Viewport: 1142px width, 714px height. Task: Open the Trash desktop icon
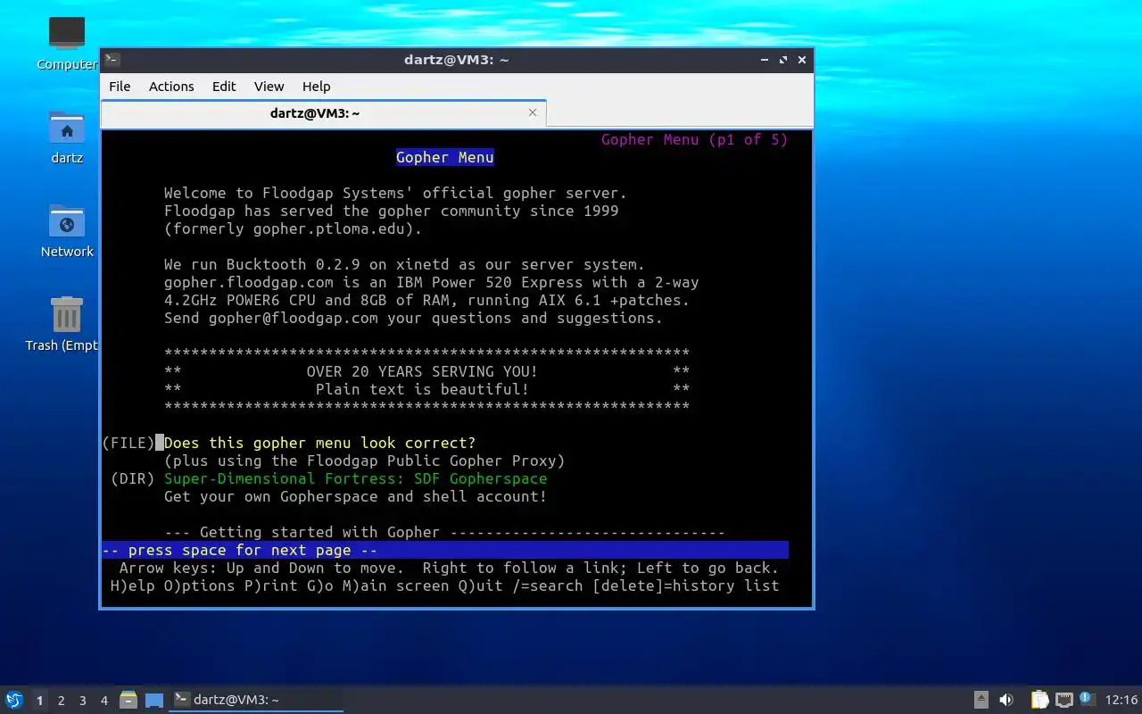tap(67, 315)
